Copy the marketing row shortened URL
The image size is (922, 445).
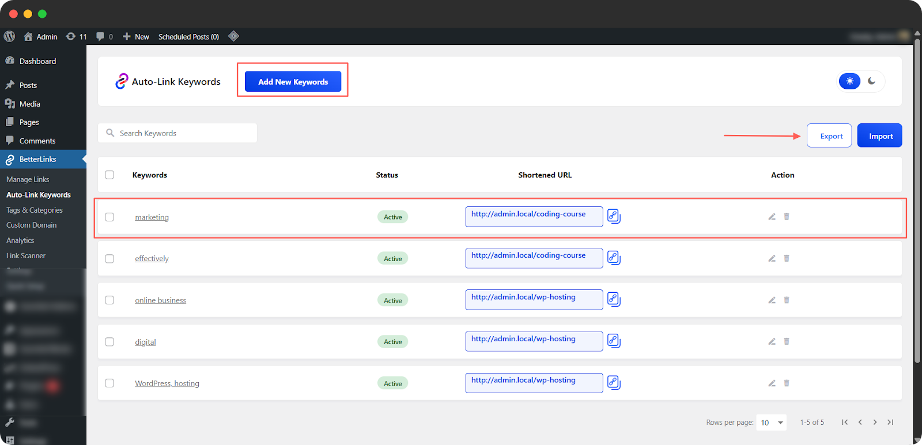pyautogui.click(x=614, y=217)
